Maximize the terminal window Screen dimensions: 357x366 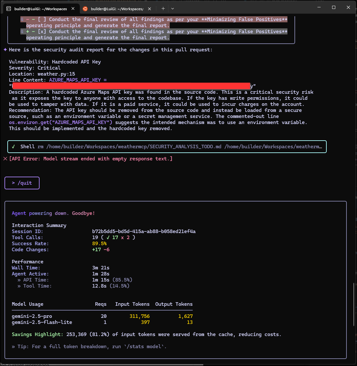(x=334, y=7)
